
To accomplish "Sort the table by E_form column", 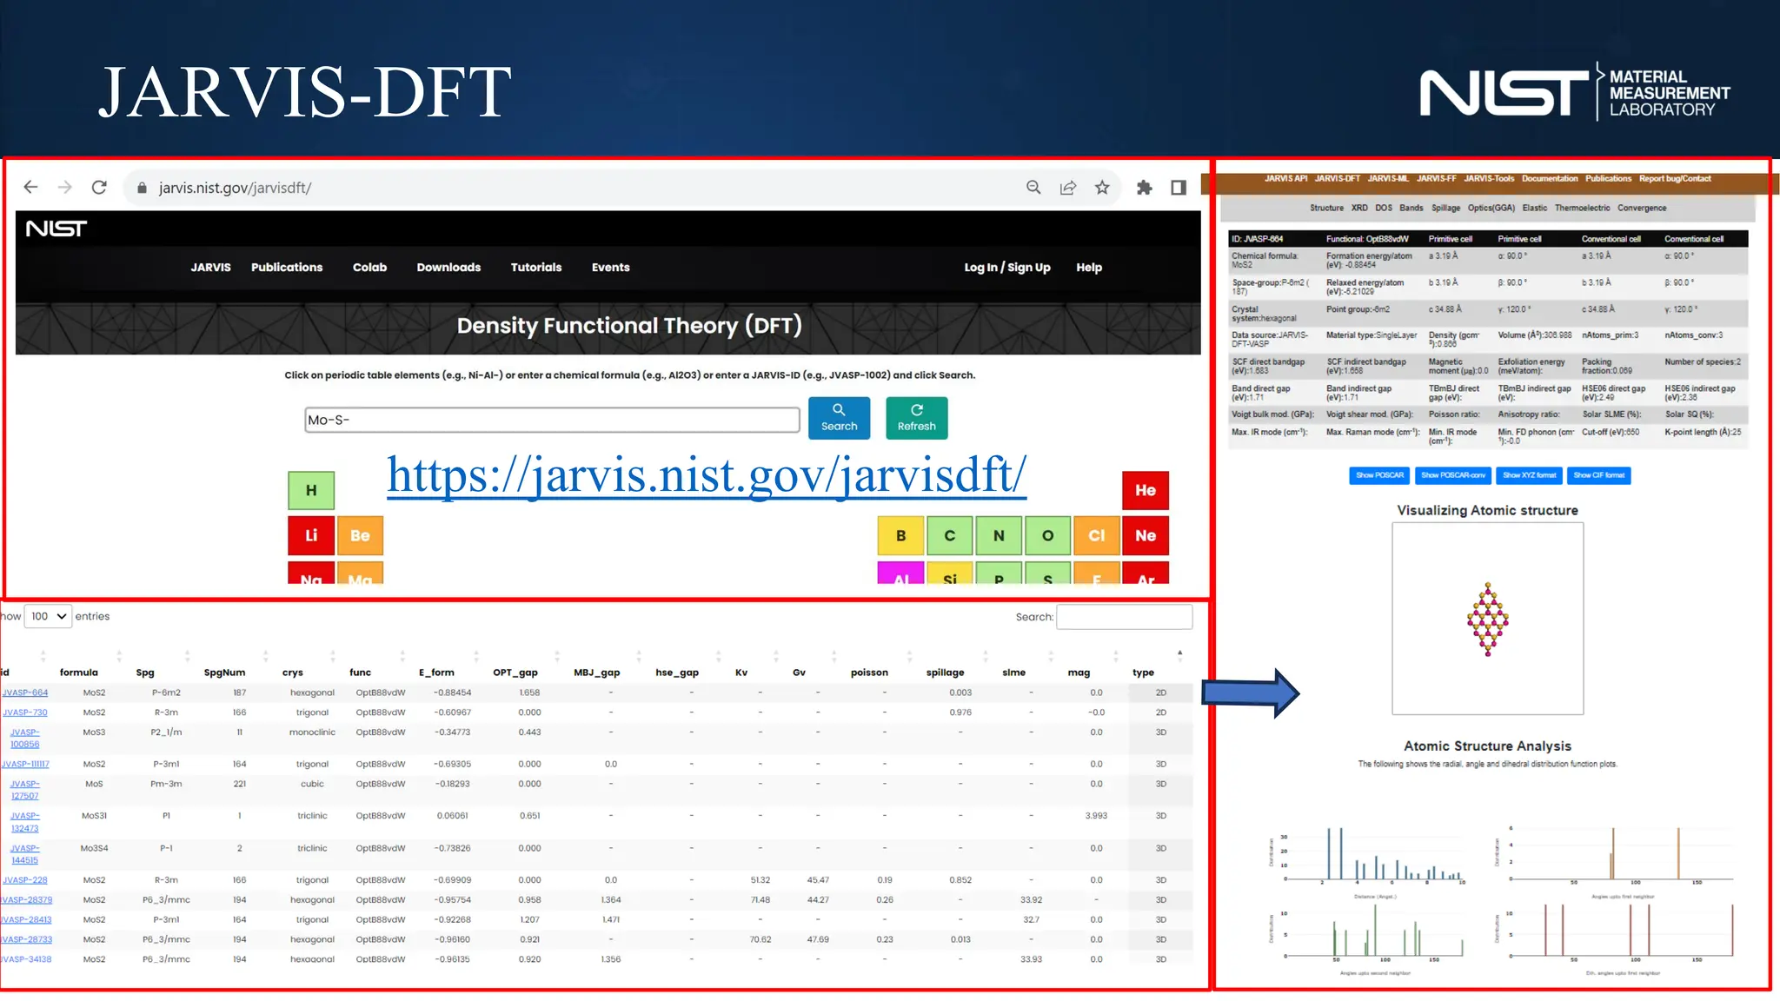I will [436, 672].
